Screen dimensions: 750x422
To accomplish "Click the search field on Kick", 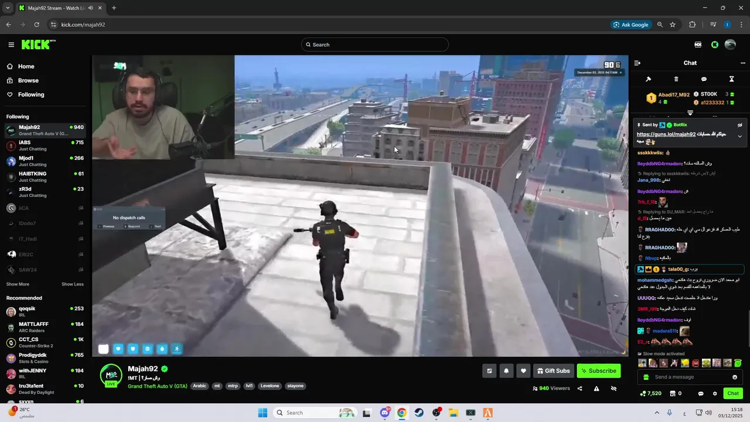I will 375,45.
